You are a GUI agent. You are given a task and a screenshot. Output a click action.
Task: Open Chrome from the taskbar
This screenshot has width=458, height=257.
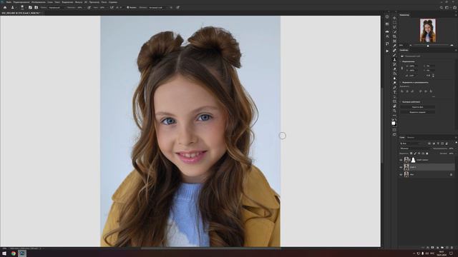tap(14, 253)
